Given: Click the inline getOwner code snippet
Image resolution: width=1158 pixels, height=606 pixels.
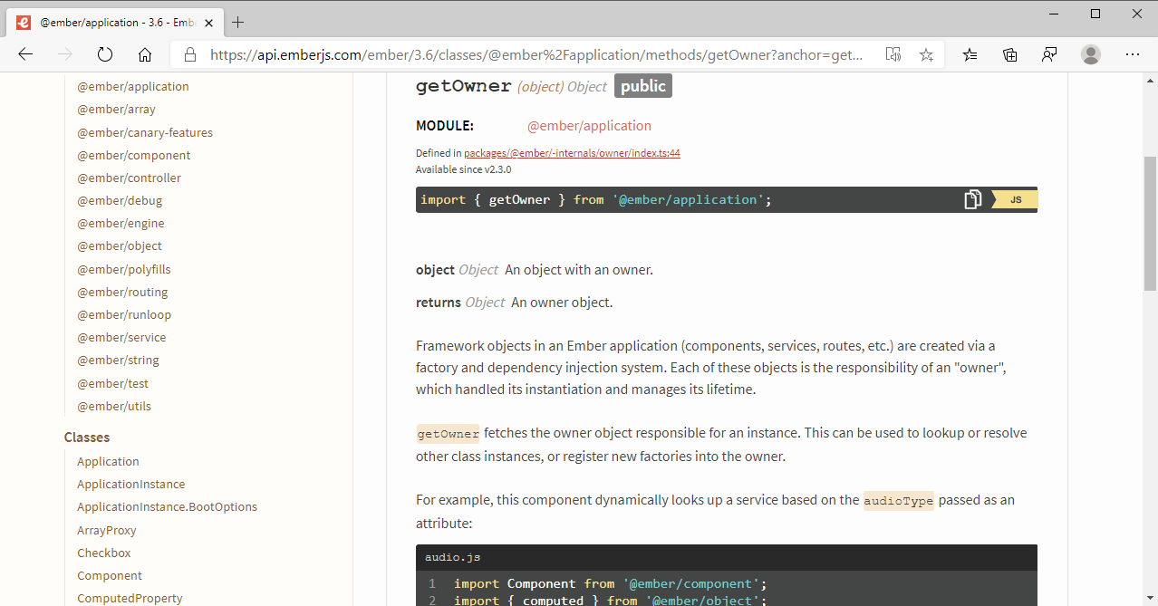Looking at the screenshot, I should [448, 434].
